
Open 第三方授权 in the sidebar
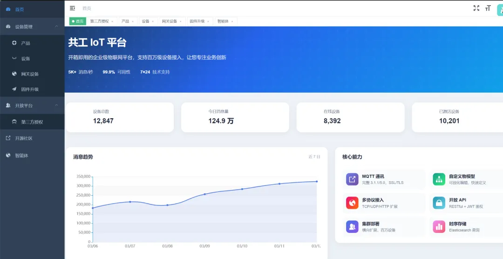32,122
